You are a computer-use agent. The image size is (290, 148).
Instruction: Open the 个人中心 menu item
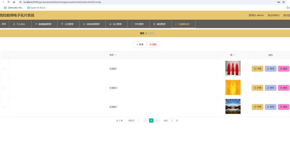point(20,24)
